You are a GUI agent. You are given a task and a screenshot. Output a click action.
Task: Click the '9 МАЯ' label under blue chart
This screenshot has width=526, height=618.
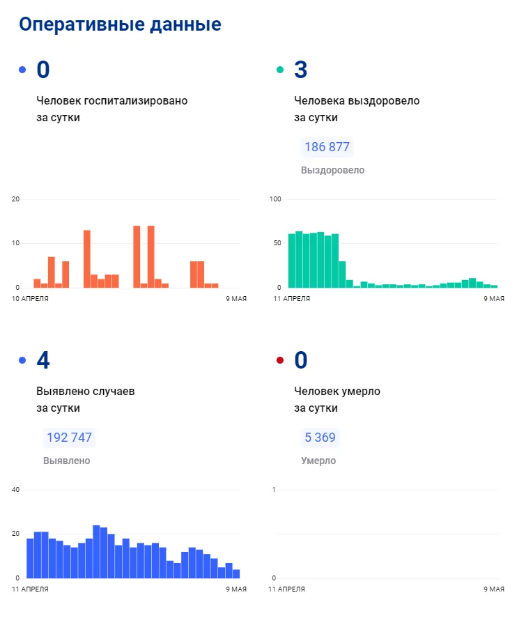tap(236, 589)
